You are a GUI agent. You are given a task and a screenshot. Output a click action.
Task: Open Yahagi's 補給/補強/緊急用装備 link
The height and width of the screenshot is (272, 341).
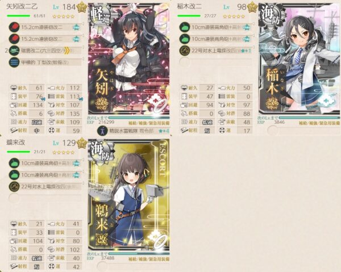[x=149, y=123]
